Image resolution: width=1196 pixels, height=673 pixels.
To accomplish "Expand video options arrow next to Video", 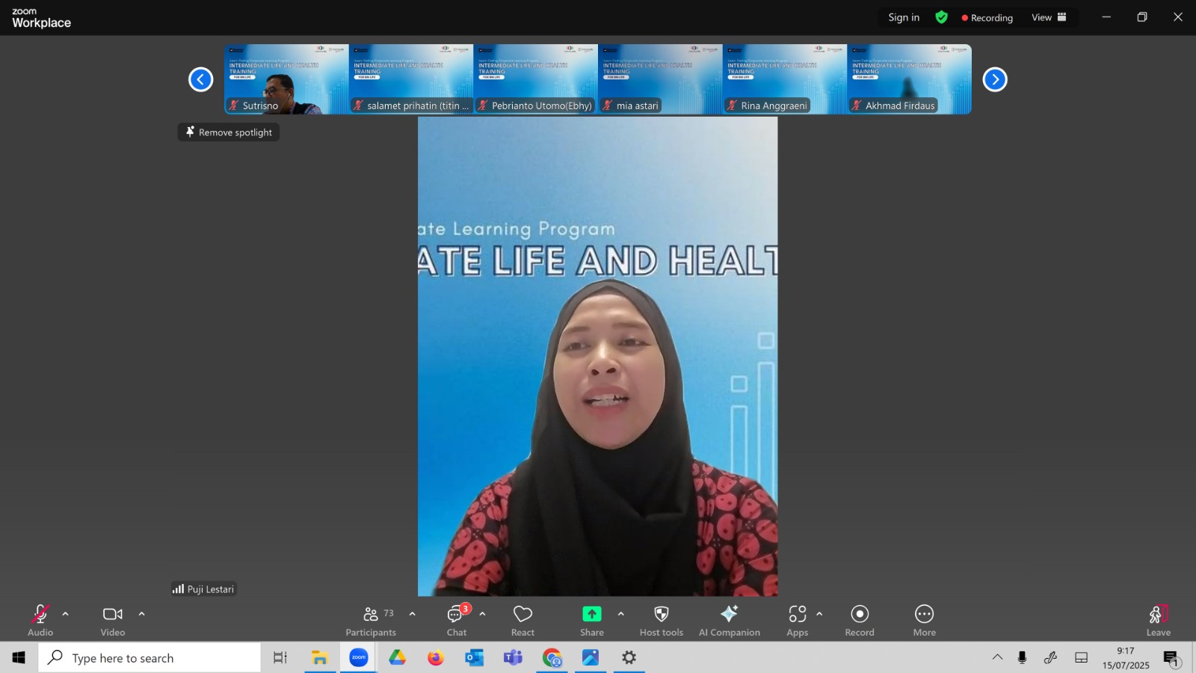I will pyautogui.click(x=141, y=614).
